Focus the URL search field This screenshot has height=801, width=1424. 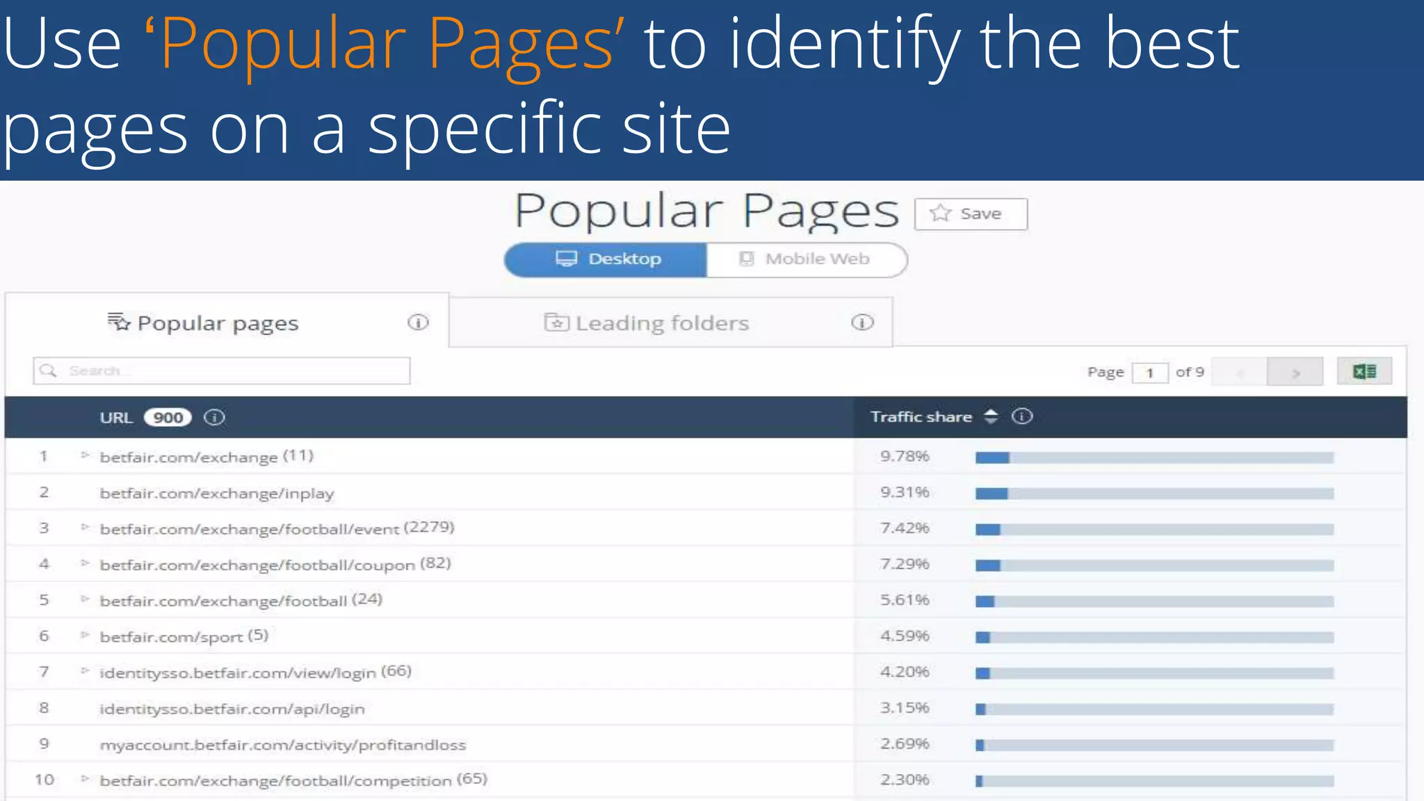pos(222,371)
